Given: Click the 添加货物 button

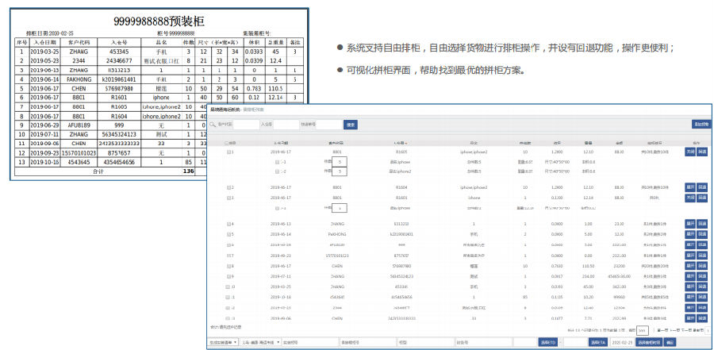Looking at the screenshot, I should coord(701,124).
